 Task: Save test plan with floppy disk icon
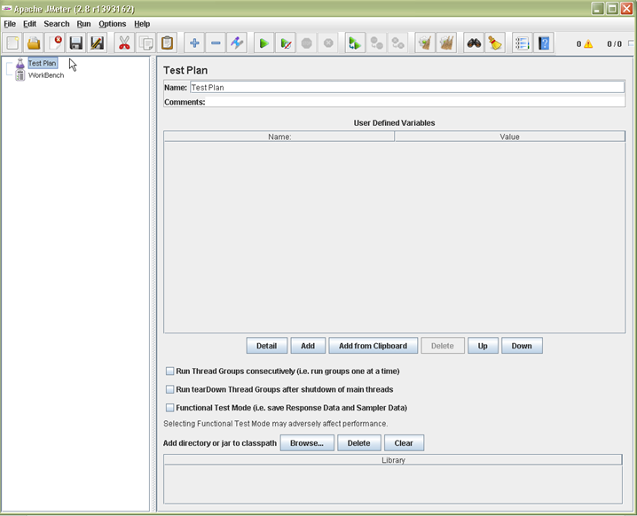(x=76, y=43)
